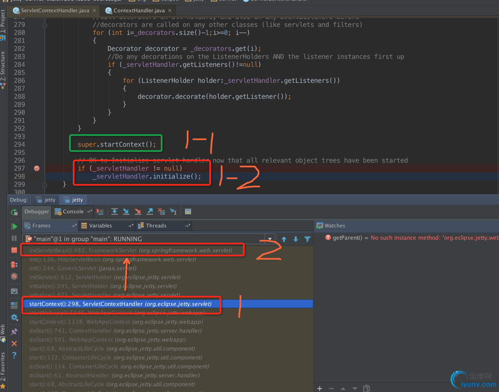Open Evaluate Expression calculator
499x392 pixels.
click(188, 212)
